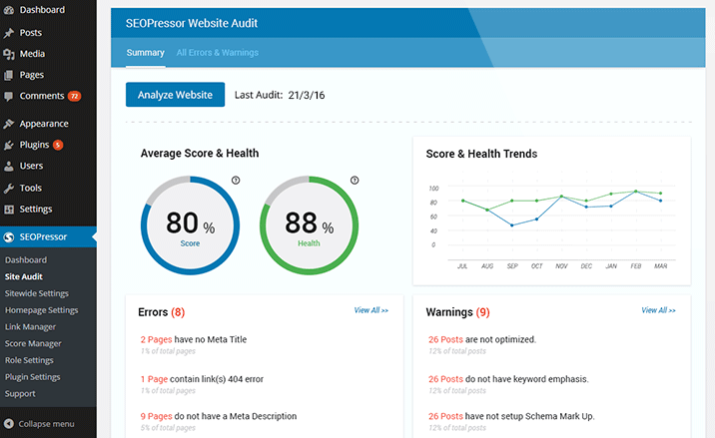Click the 80% Score circular gauge

190,225
